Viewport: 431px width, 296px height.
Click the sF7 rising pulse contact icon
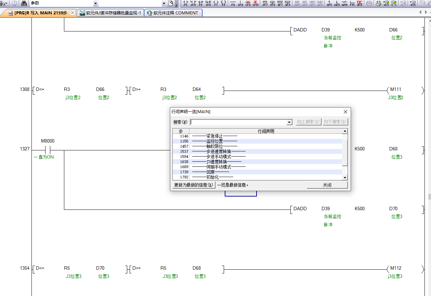pyautogui.click(x=265, y=3)
